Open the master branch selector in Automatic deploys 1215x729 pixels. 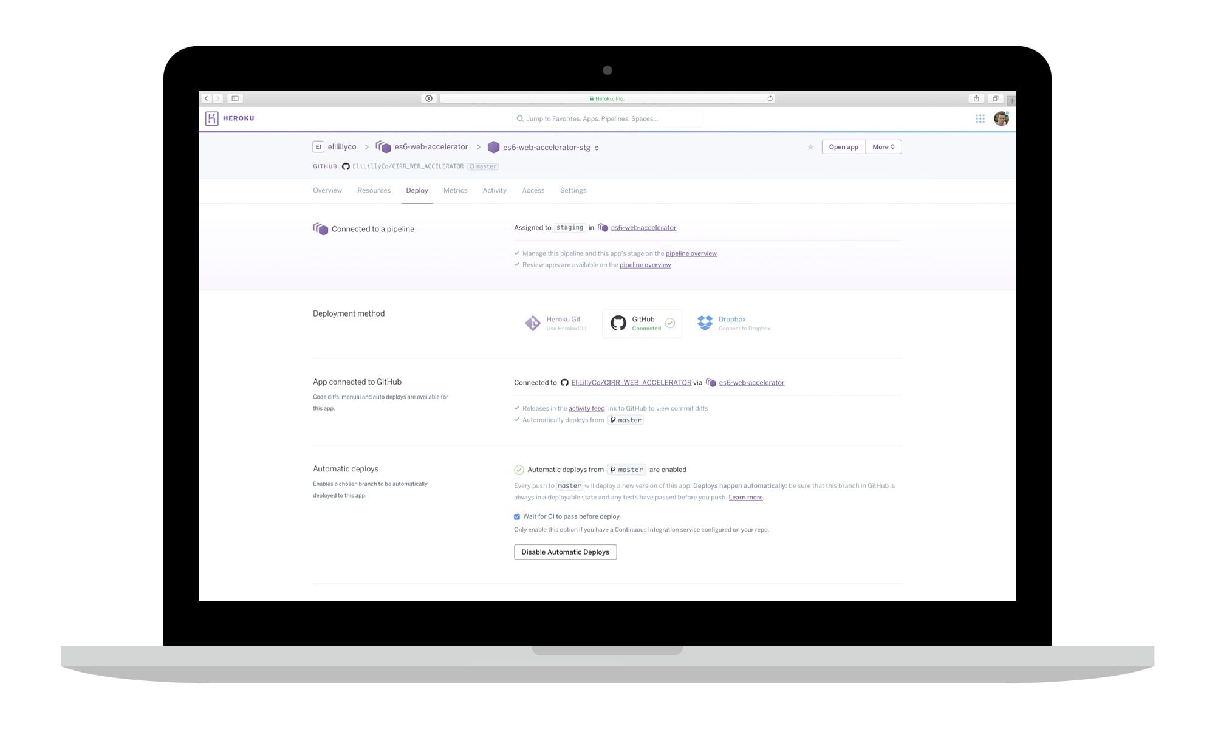point(626,470)
